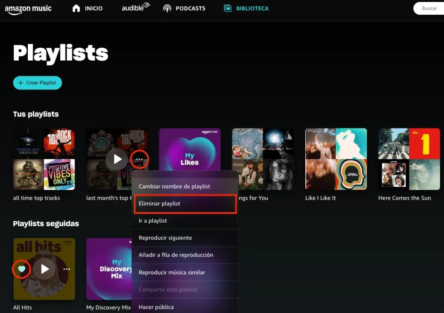The image size is (444, 313).
Task: Open the My Discovery Mix cover
Action: click(109, 269)
